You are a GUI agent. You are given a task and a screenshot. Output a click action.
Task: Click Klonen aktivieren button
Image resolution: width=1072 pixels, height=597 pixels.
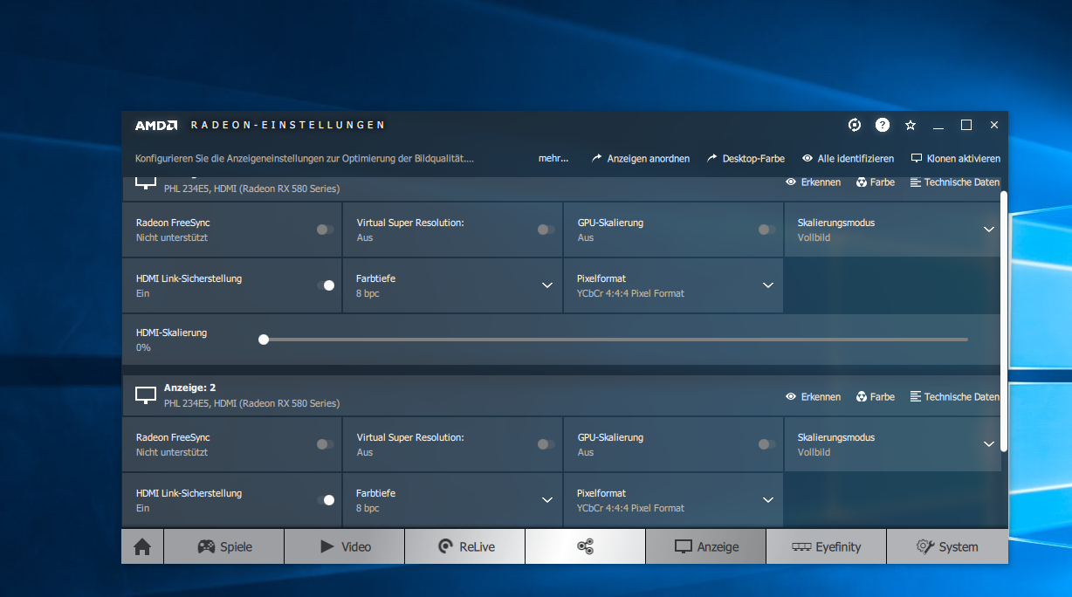(956, 159)
